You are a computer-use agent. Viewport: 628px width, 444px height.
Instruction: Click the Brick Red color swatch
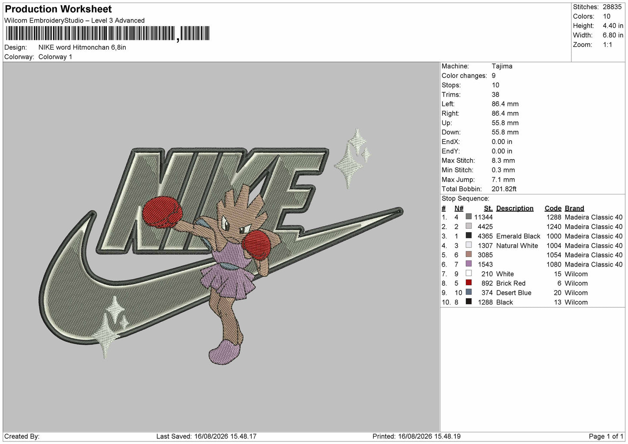(x=469, y=283)
